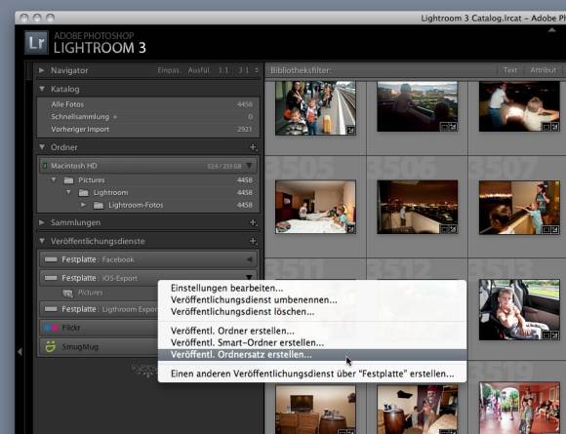
Task: Set Navigator zoom to Einpas.
Action: click(x=169, y=70)
